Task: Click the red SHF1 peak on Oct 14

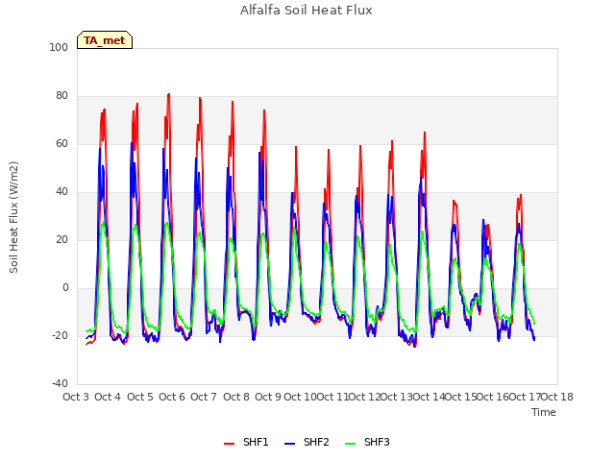Action: (x=425, y=133)
